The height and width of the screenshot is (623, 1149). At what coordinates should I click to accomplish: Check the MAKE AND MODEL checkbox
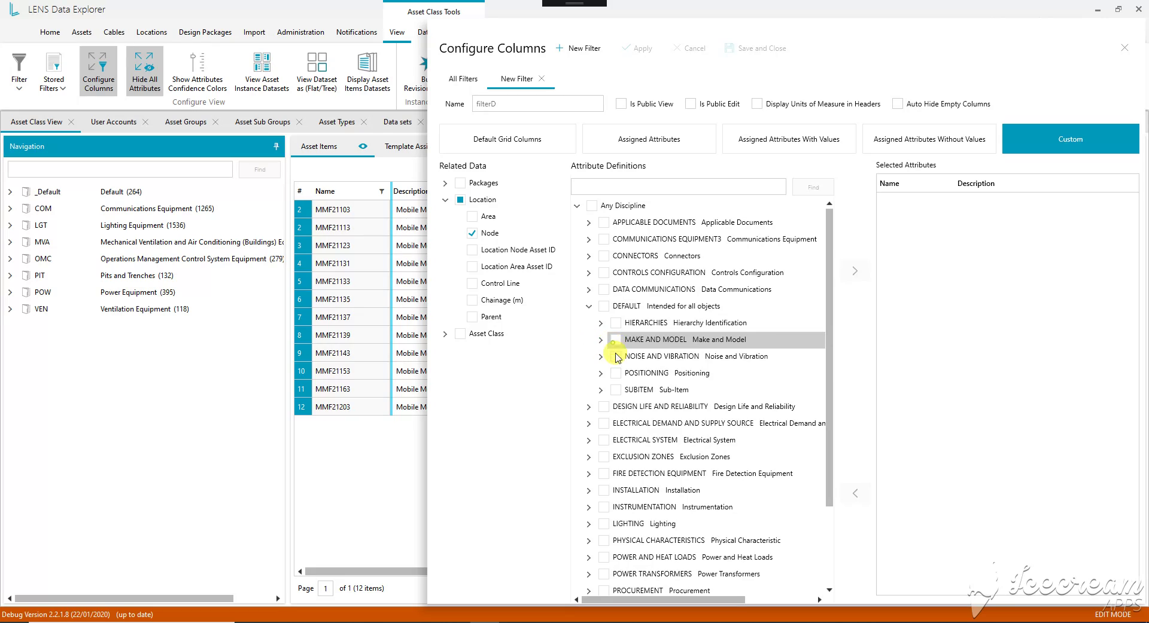point(616,340)
